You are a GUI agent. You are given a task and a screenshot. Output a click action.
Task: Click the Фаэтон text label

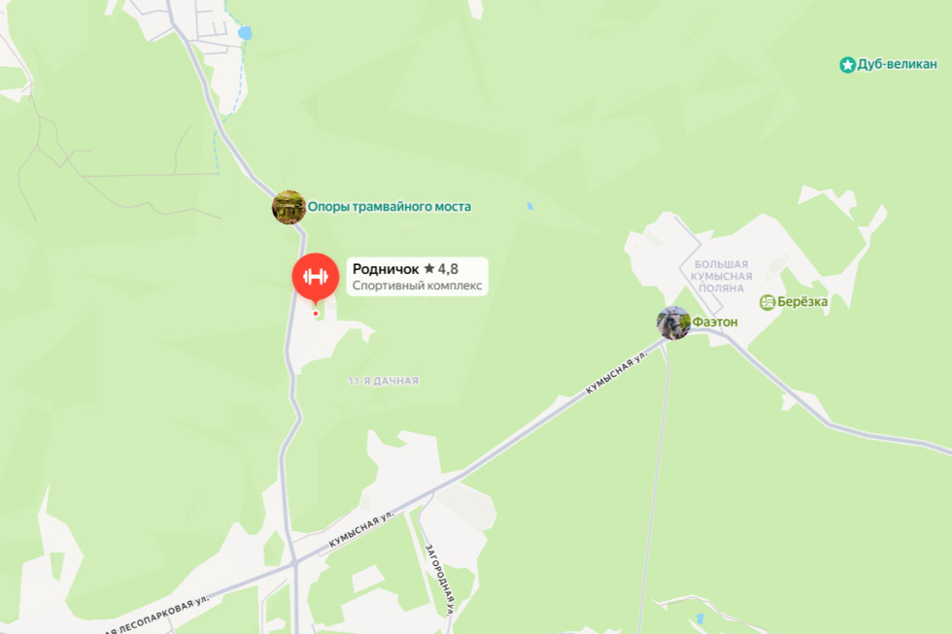click(x=715, y=322)
